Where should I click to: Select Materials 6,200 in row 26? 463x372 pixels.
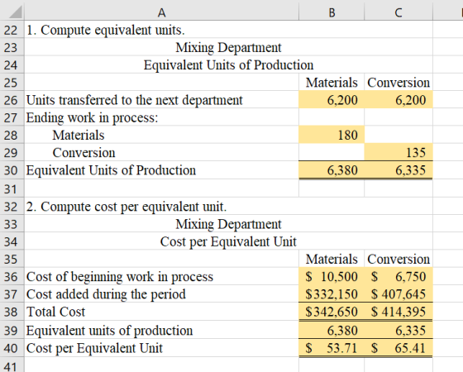(x=332, y=100)
